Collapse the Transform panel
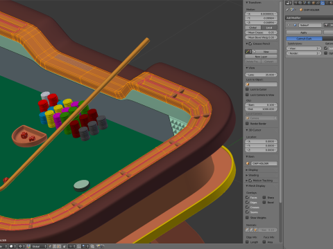This screenshot has width=333, height=249. 247,3
